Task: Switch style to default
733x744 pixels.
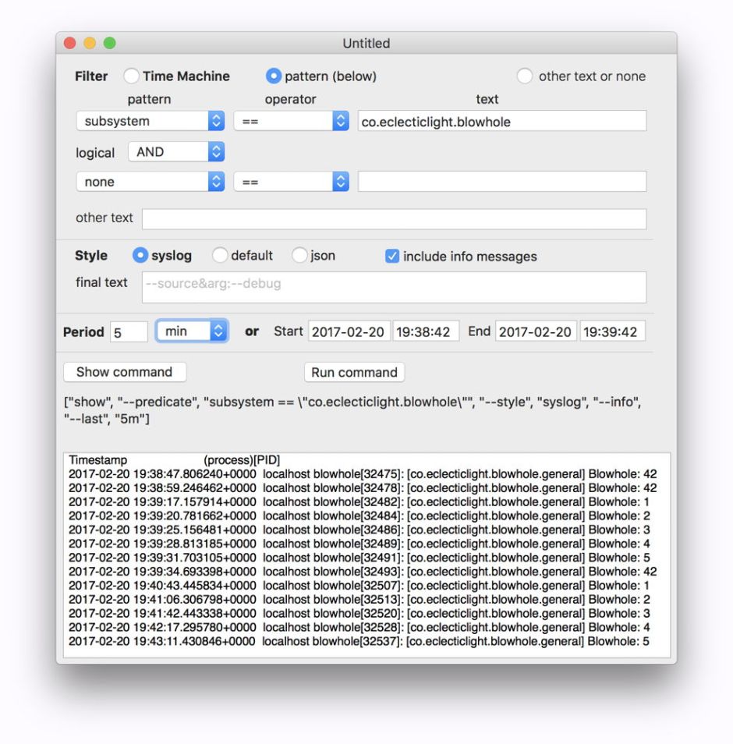Action: pyautogui.click(x=220, y=256)
